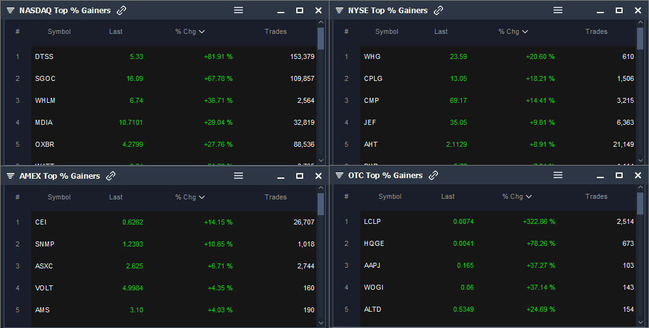The height and width of the screenshot is (328, 649).
Task: Click Symbol column header in NASDAQ panel
Action: tap(59, 31)
